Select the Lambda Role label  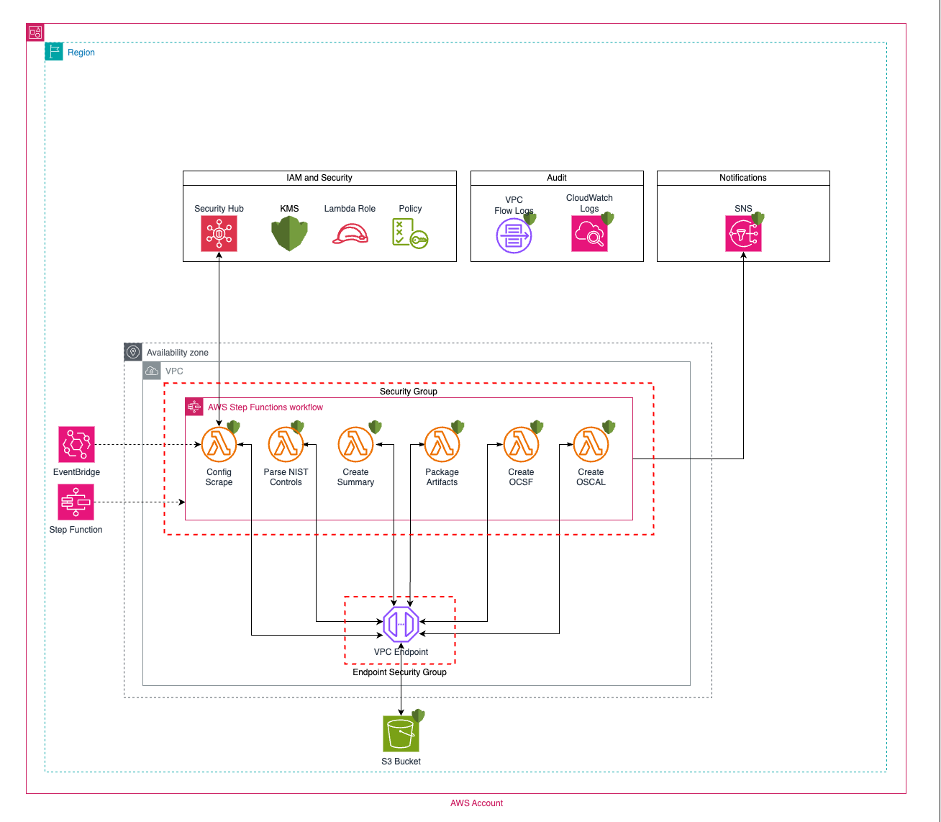[350, 209]
